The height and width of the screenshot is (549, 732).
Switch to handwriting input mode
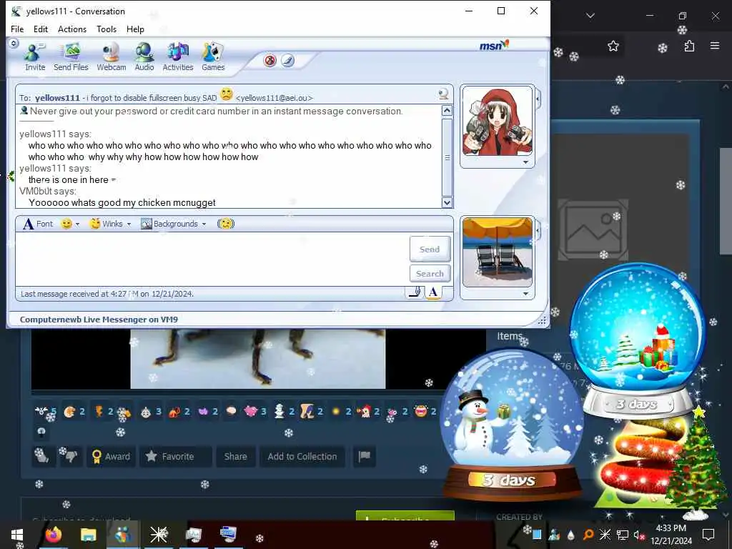click(415, 292)
